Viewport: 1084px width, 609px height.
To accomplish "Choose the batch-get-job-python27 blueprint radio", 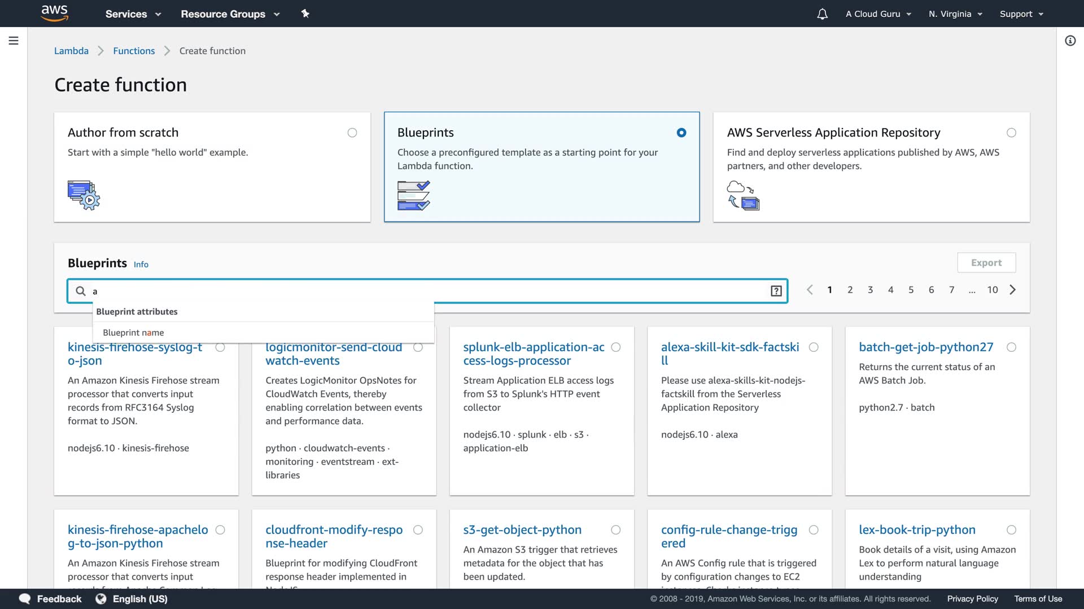I will [x=1011, y=347].
